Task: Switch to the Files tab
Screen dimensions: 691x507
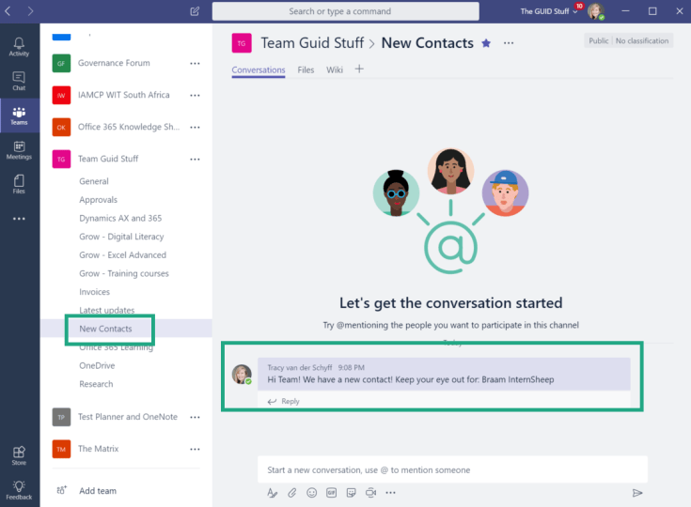Action: point(306,70)
